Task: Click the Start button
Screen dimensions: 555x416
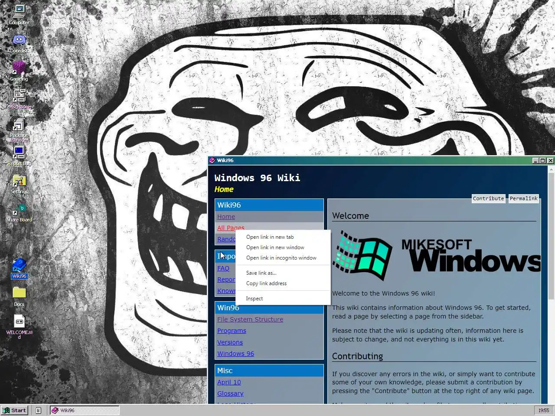Action: [15, 410]
